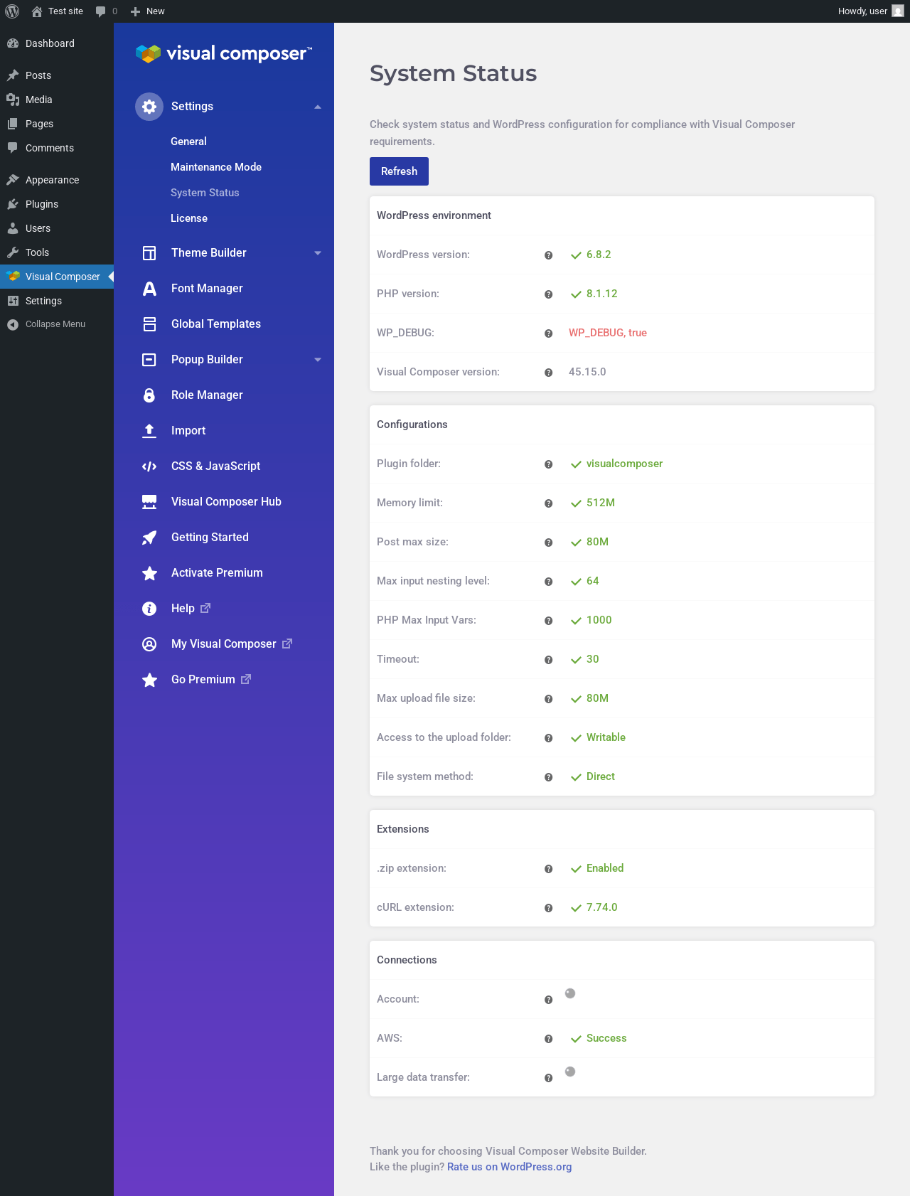Click help icon for Post max size

[x=549, y=543]
